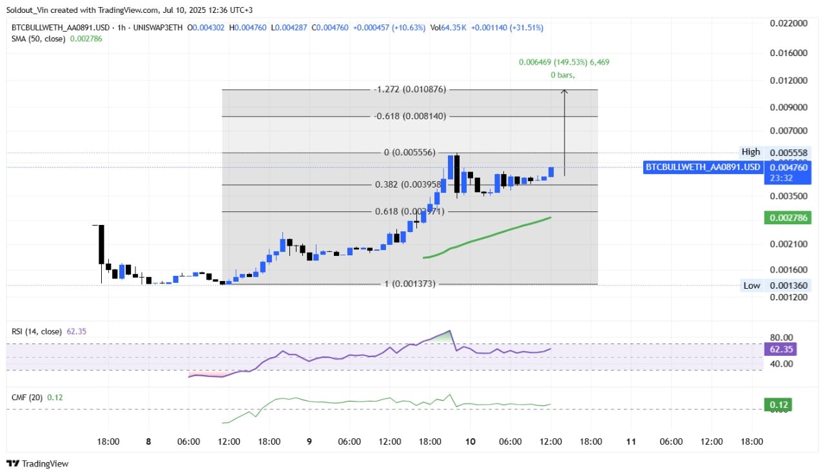Image resolution: width=825 pixels, height=475 pixels.
Task: Click the 23:32 candle countdown label
Action: point(781,179)
